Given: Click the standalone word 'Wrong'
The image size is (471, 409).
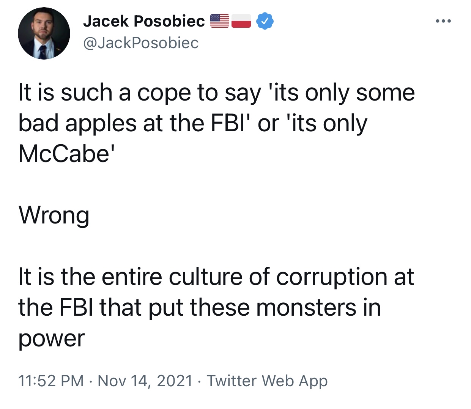Looking at the screenshot, I should tap(54, 215).
